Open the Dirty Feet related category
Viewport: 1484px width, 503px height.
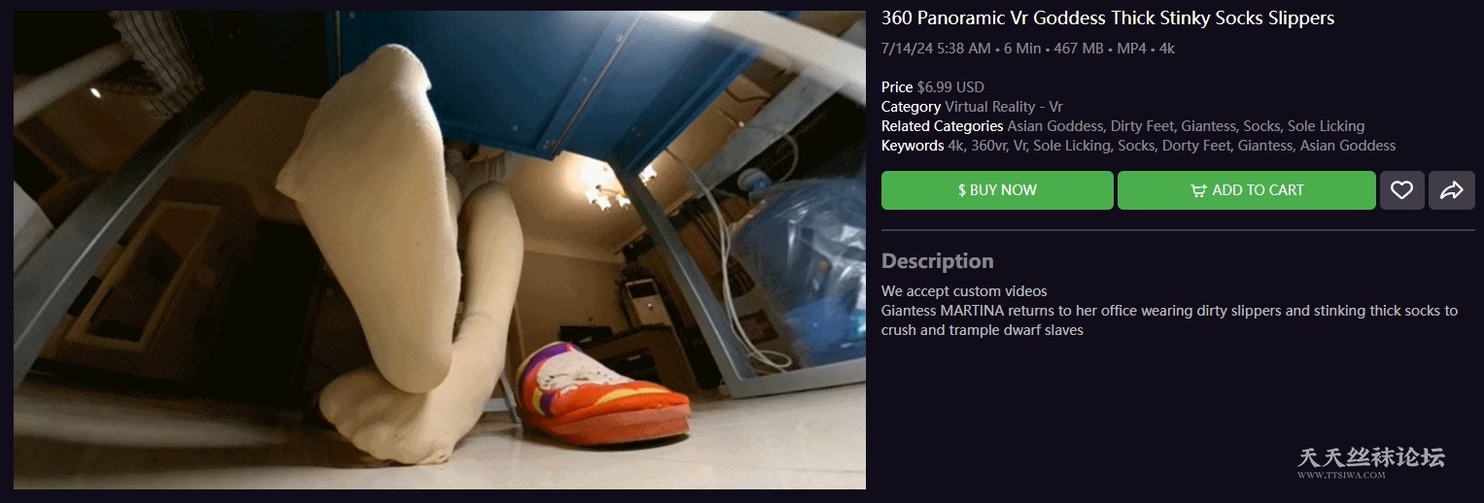[x=1142, y=126]
